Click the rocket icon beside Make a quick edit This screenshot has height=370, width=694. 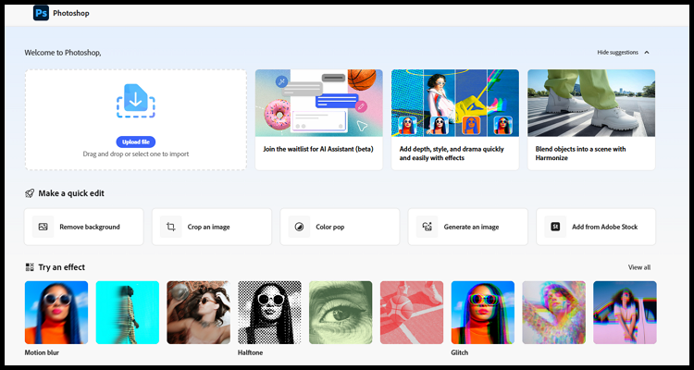point(31,193)
